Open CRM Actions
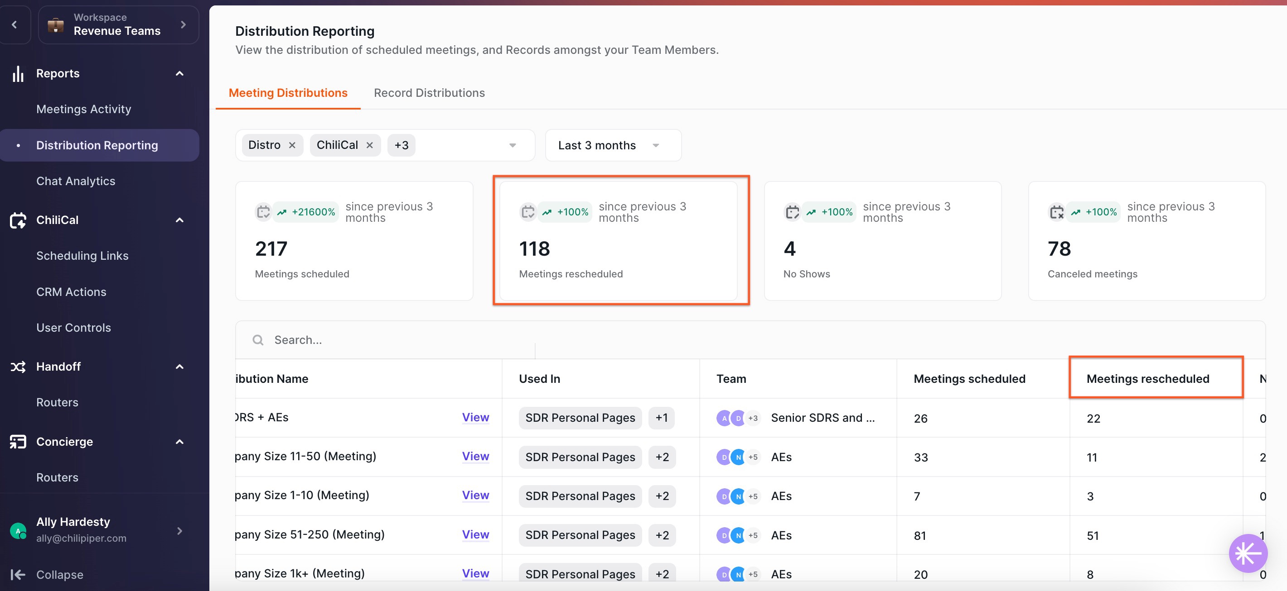 click(x=71, y=292)
